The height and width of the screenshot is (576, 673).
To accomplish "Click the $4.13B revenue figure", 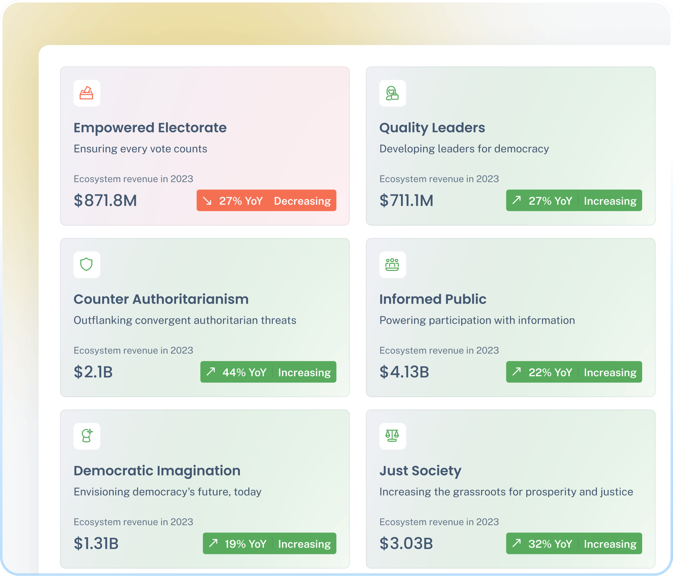I will coord(404,372).
